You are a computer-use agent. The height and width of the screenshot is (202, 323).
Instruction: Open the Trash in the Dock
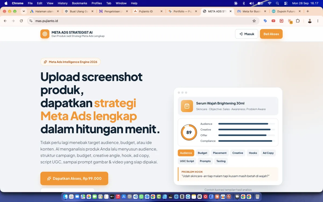257,197
